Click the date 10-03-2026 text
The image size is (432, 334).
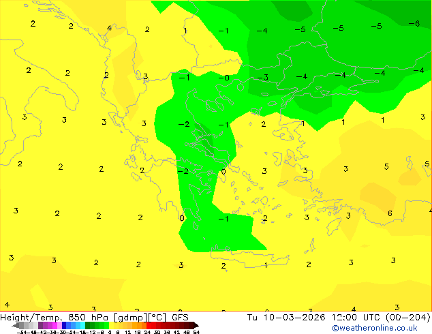point(294,318)
